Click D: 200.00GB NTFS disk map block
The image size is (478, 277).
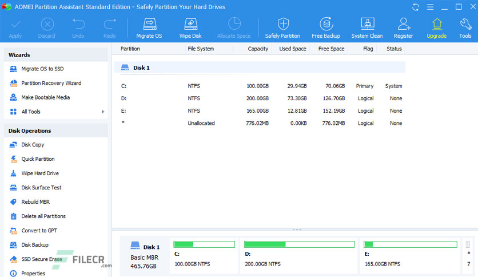coord(298,256)
